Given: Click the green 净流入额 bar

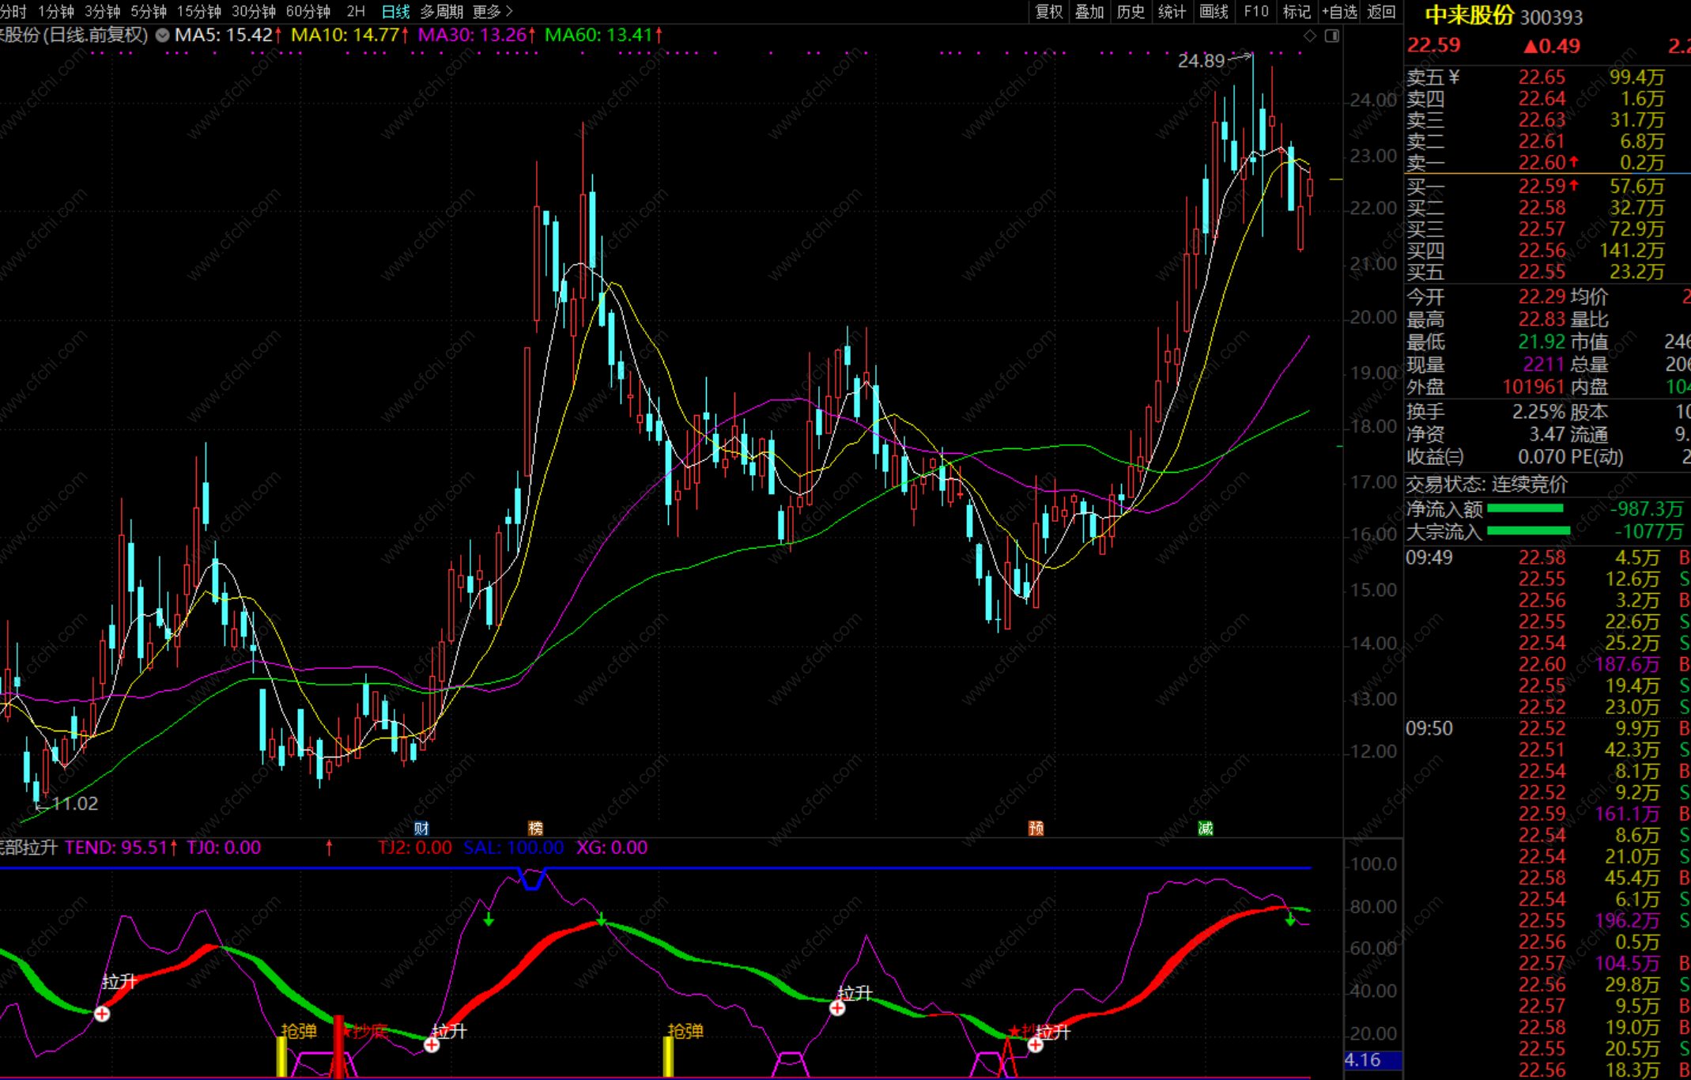Looking at the screenshot, I should [1525, 509].
